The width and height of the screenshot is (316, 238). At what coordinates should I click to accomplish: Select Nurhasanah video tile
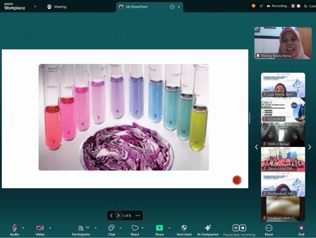pos(283,184)
